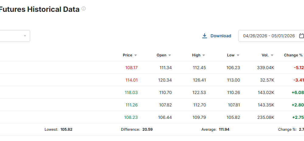Select low value 106.23
Viewport: 304px width, 141px height.
point(233,68)
